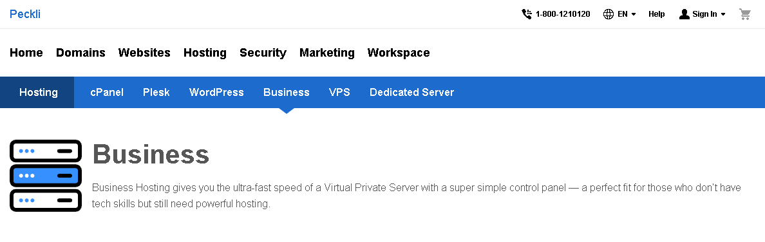Click the globe language icon
Screen dimensions: 765x242
pyautogui.click(x=609, y=14)
